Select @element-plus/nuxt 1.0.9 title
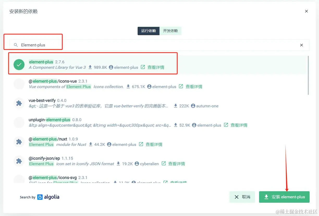This screenshot has height=216, width=319. point(53,139)
